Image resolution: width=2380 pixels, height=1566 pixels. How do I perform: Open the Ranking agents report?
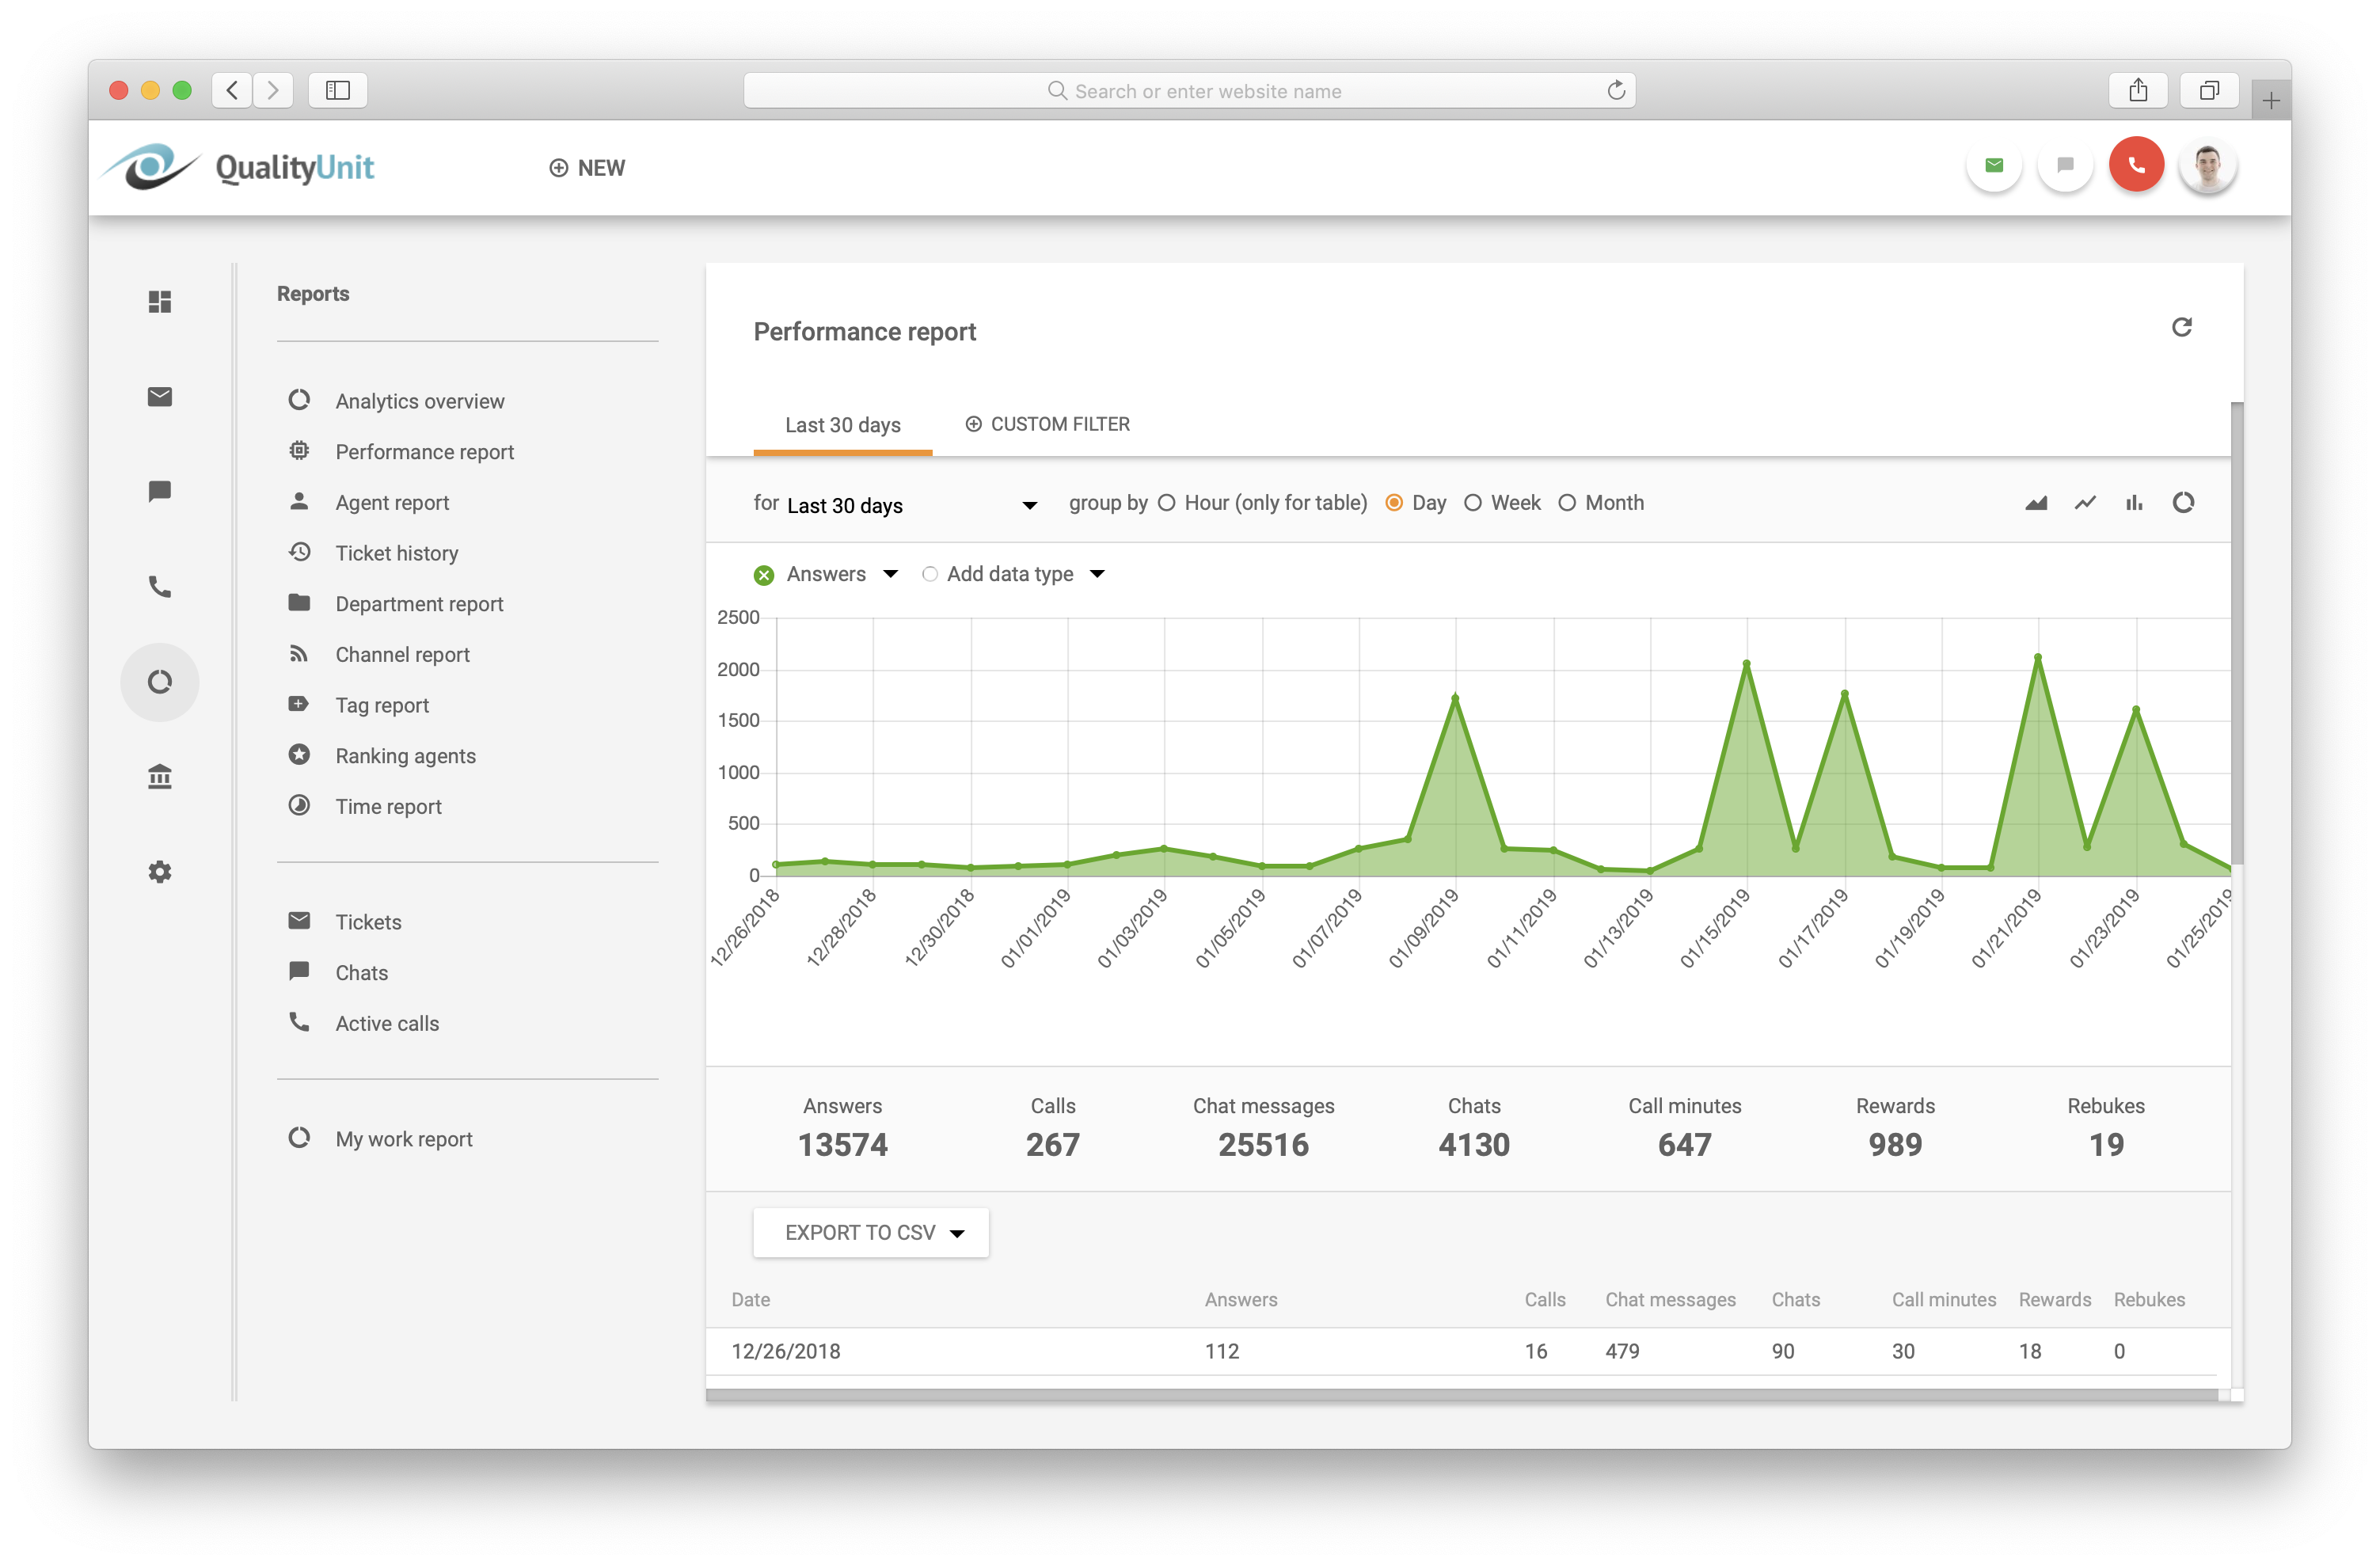(x=405, y=755)
